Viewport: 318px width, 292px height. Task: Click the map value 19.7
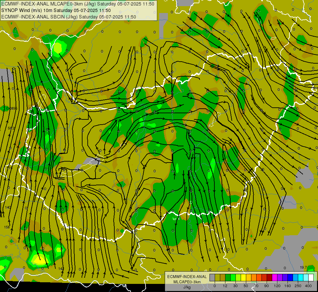pyautogui.click(x=303, y=267)
